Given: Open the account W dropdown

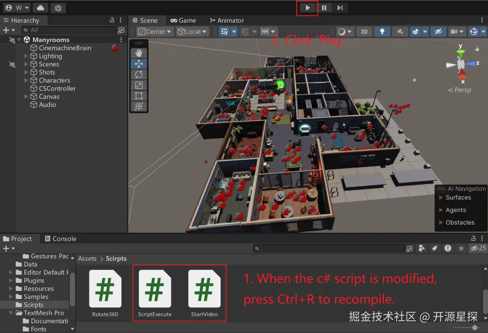Looking at the screenshot, I should (x=18, y=8).
